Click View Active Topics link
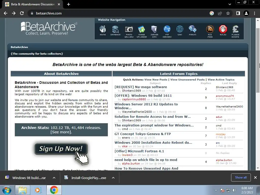Viewport: 260px width, 195px height. pyautogui.click(x=221, y=79)
